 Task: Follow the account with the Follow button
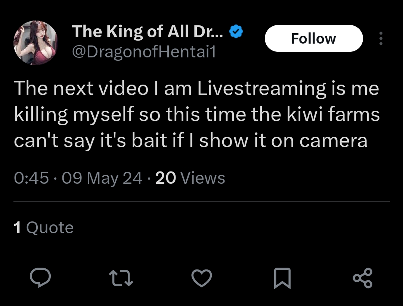click(x=314, y=38)
